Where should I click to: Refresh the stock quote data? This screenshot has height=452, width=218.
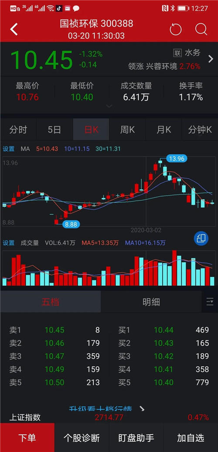coord(175,29)
